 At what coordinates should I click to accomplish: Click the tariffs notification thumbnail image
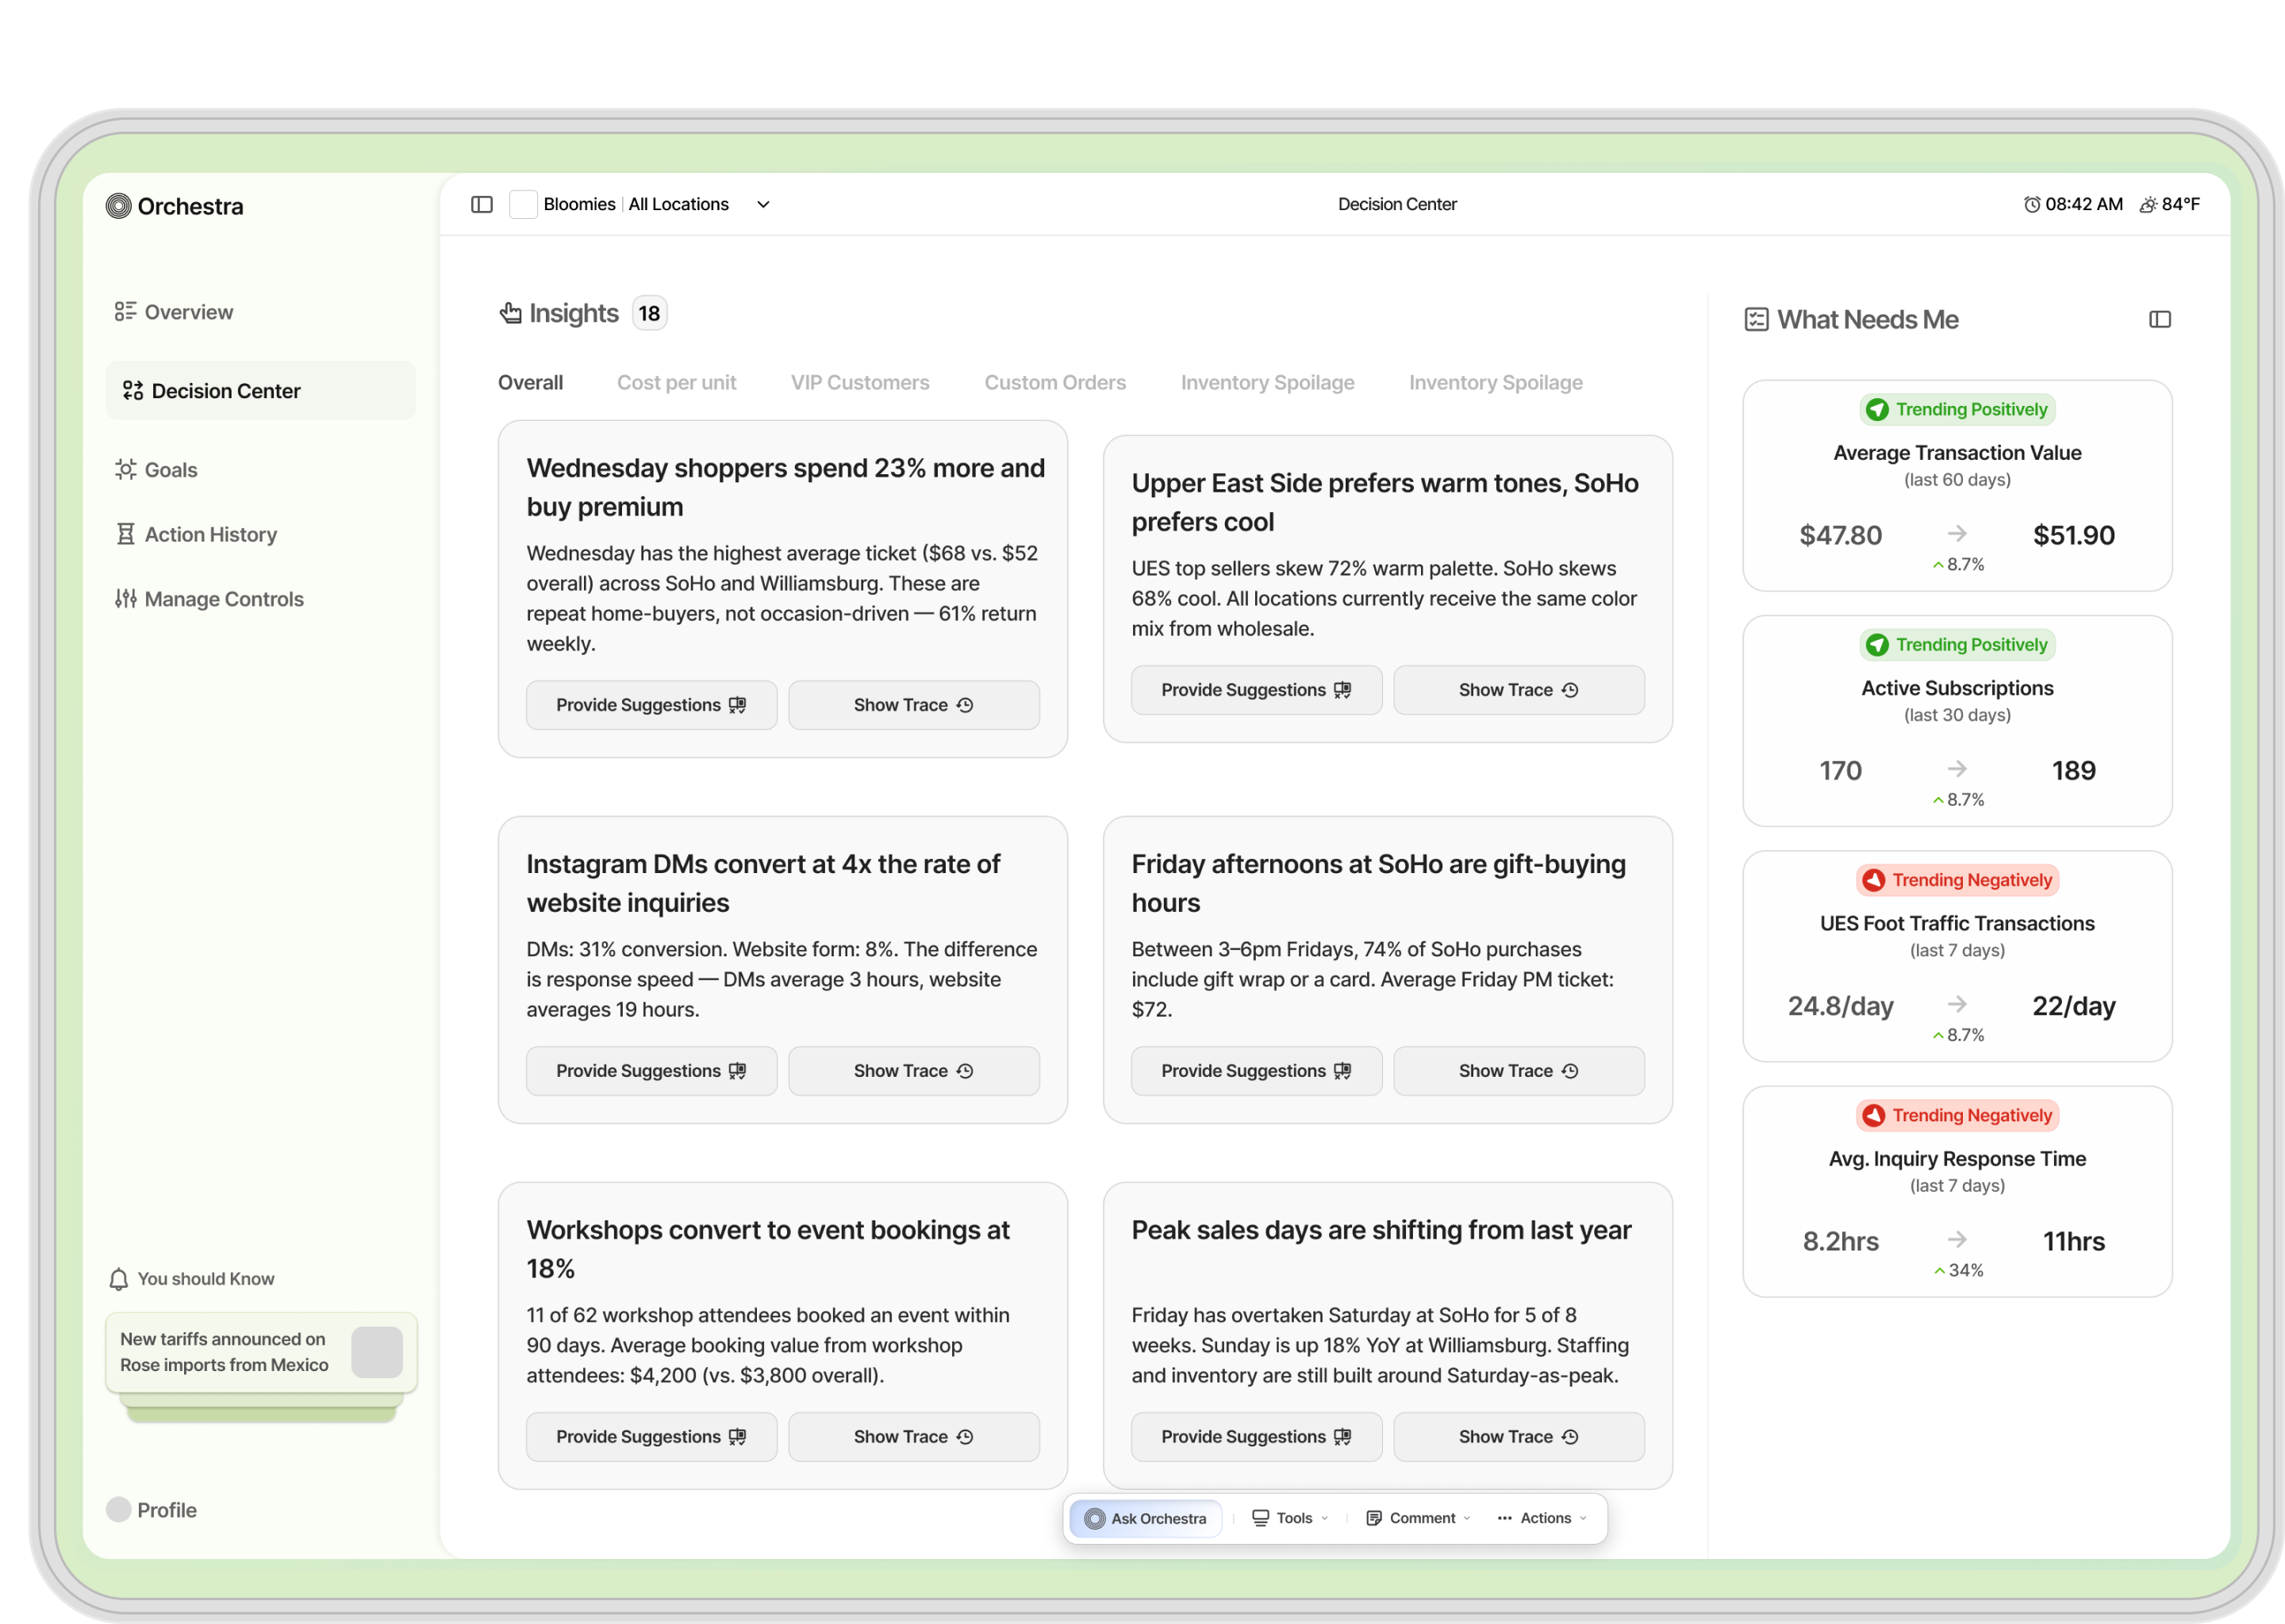[x=376, y=1352]
